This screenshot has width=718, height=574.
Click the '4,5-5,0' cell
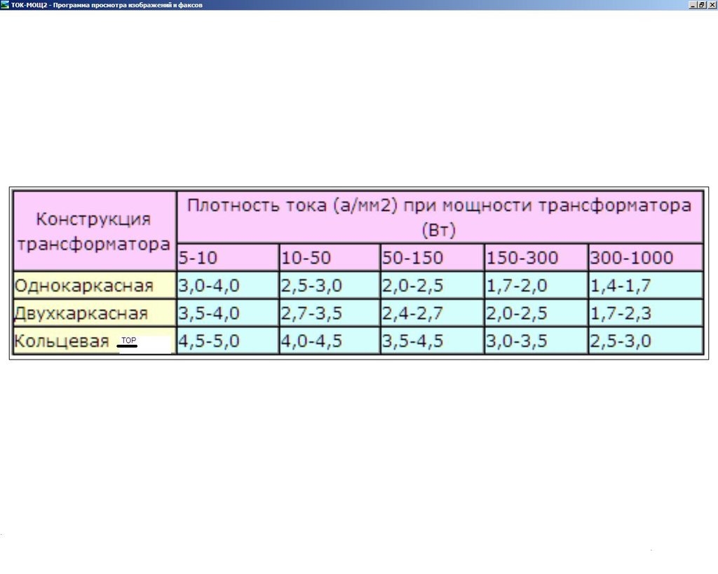point(228,341)
